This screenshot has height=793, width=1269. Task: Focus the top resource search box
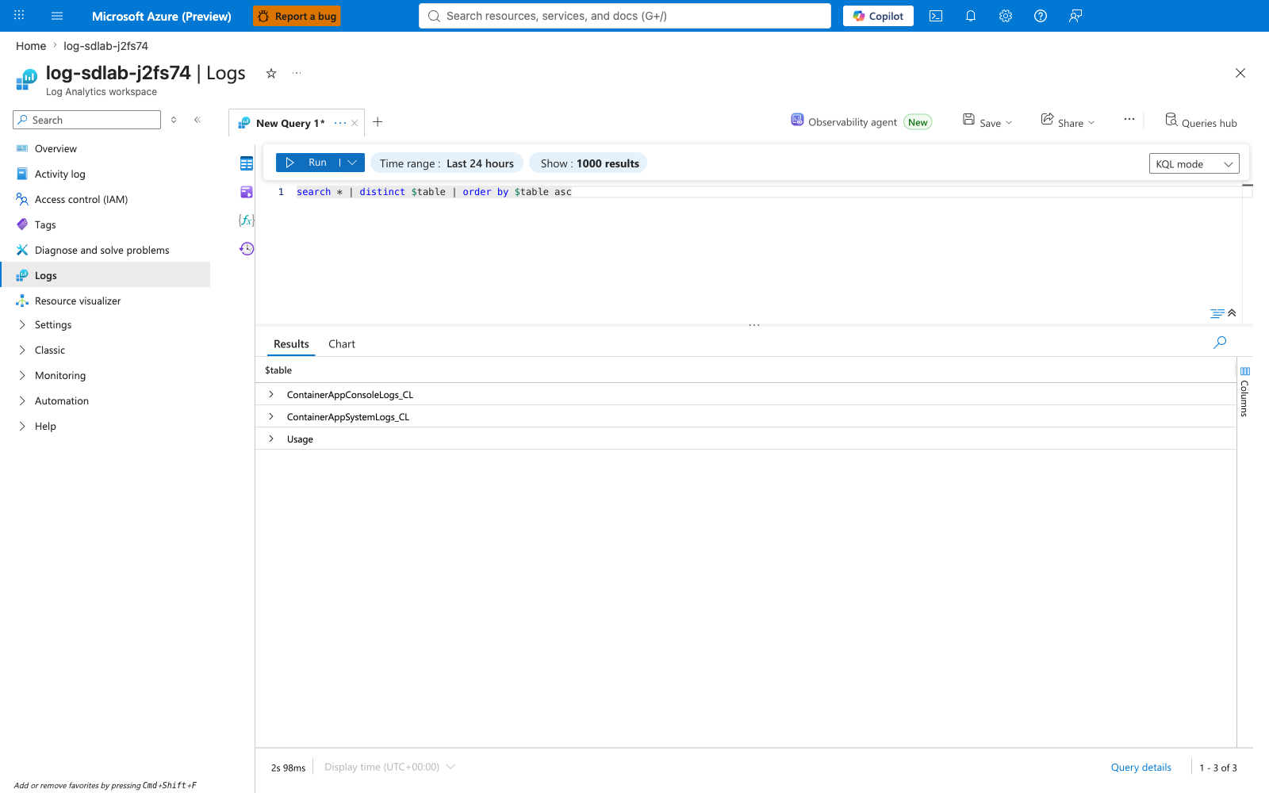click(625, 16)
